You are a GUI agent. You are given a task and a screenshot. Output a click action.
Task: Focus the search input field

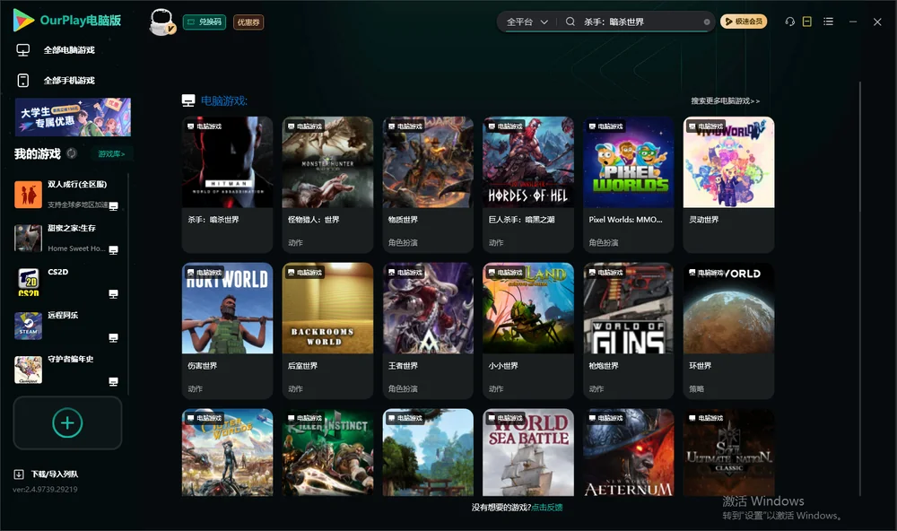pos(640,22)
